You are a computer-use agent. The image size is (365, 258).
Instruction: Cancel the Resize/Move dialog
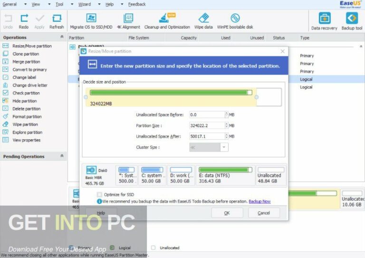[264, 213]
